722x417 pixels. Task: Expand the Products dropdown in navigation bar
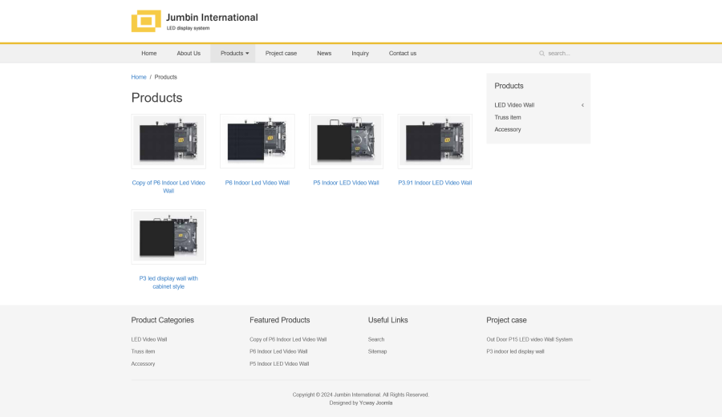tap(233, 54)
